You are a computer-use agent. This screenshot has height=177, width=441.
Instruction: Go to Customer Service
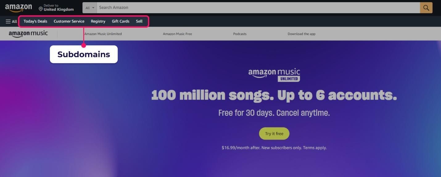point(69,21)
